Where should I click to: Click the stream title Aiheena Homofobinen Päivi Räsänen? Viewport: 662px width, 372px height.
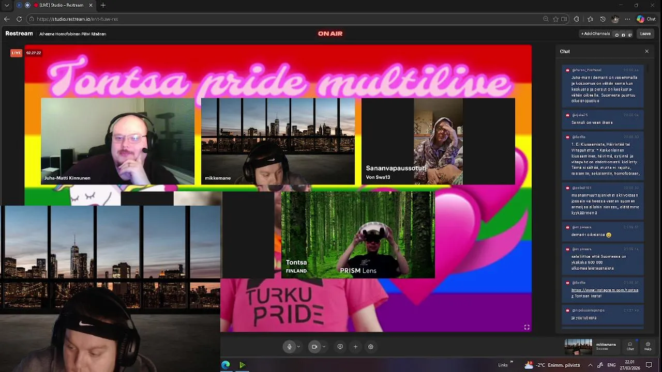[73, 34]
